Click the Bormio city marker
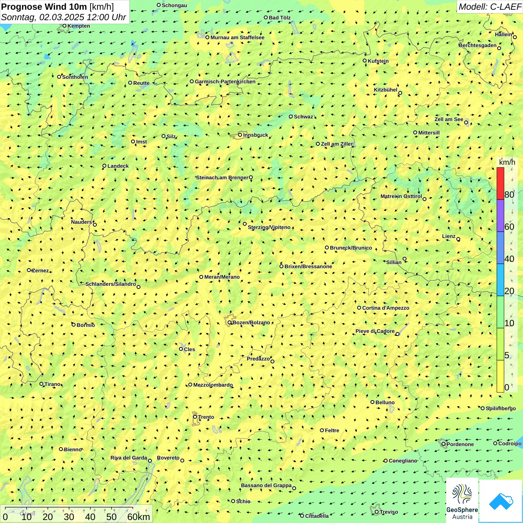 [74, 325]
